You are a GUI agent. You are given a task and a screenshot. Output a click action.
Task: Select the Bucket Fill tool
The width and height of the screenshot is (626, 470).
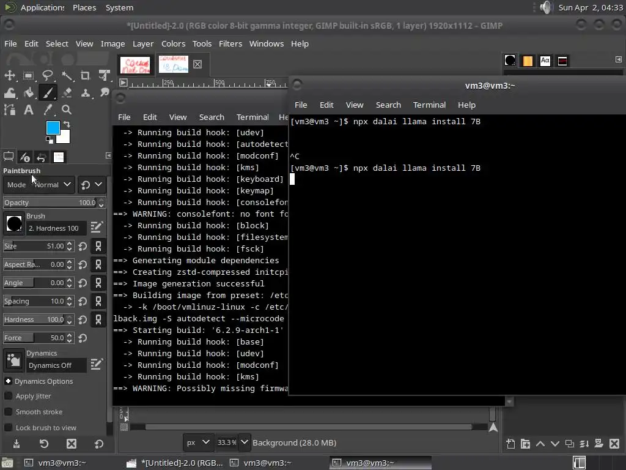point(28,93)
